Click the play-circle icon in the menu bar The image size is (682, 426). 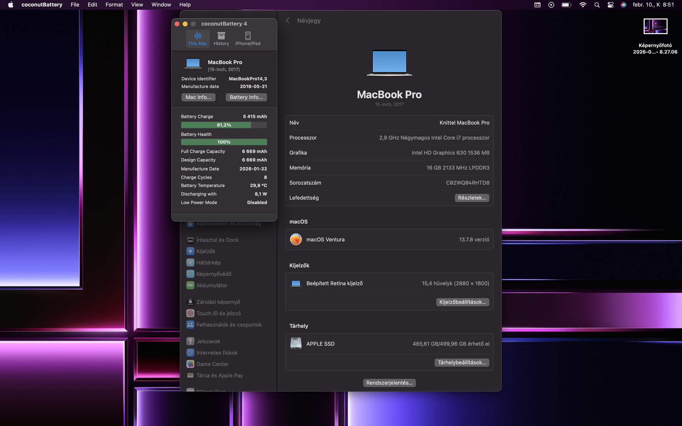click(551, 5)
